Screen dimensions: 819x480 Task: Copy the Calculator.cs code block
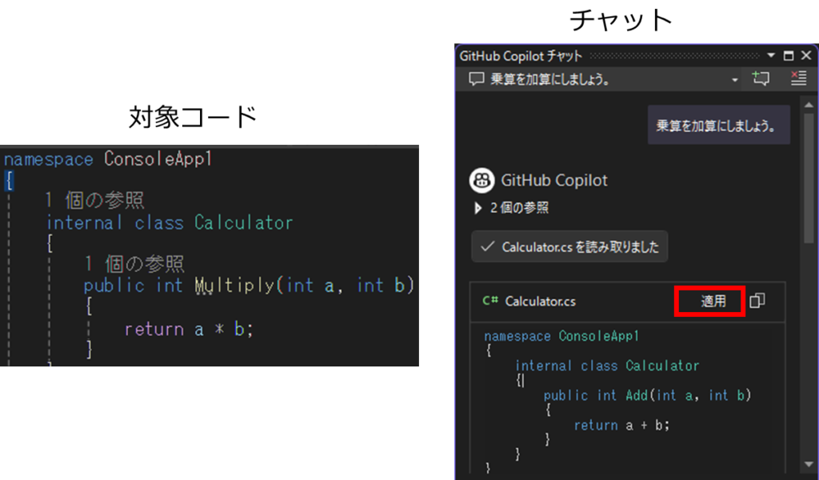(x=757, y=301)
